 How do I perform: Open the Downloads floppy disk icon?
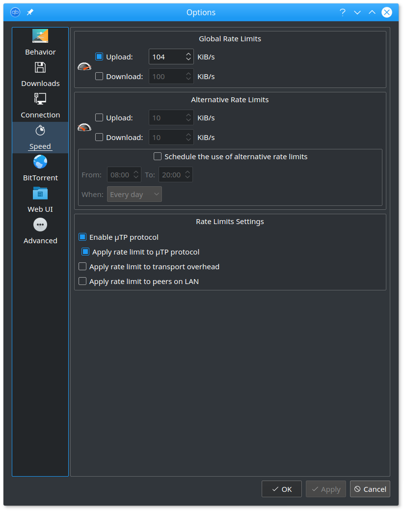coord(40,68)
